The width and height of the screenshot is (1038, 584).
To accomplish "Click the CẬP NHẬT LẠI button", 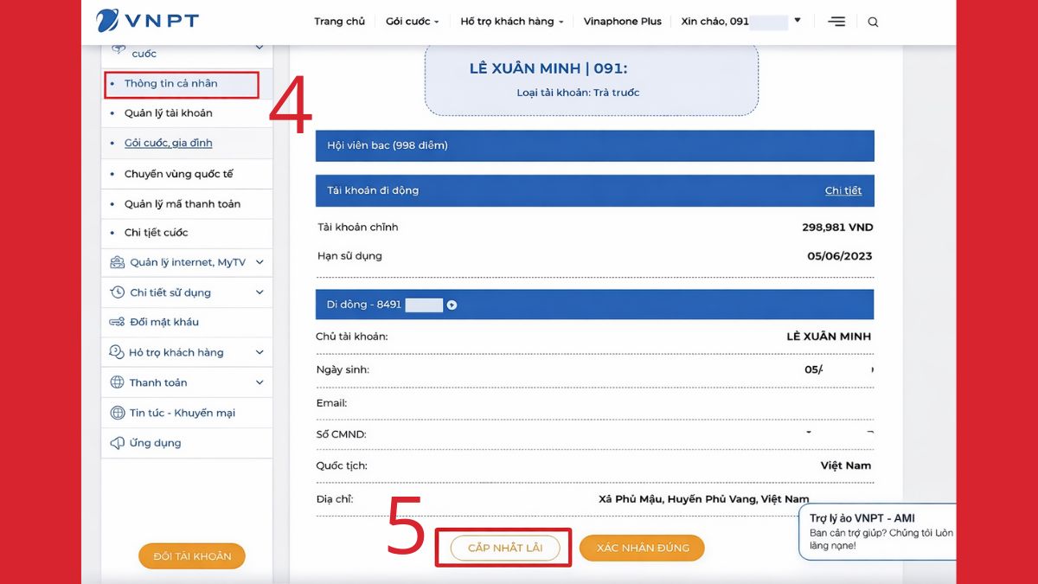I will point(504,548).
